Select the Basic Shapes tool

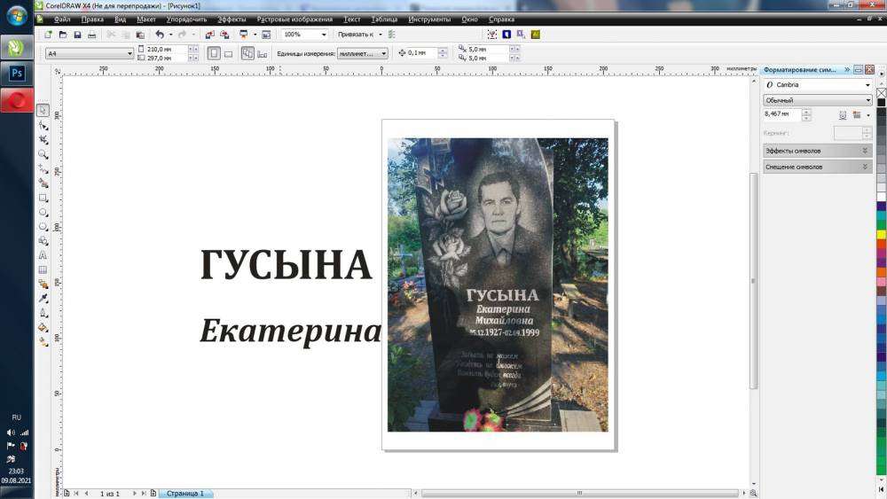pyautogui.click(x=43, y=241)
